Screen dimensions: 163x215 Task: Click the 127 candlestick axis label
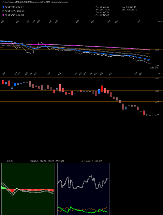point(157,102)
